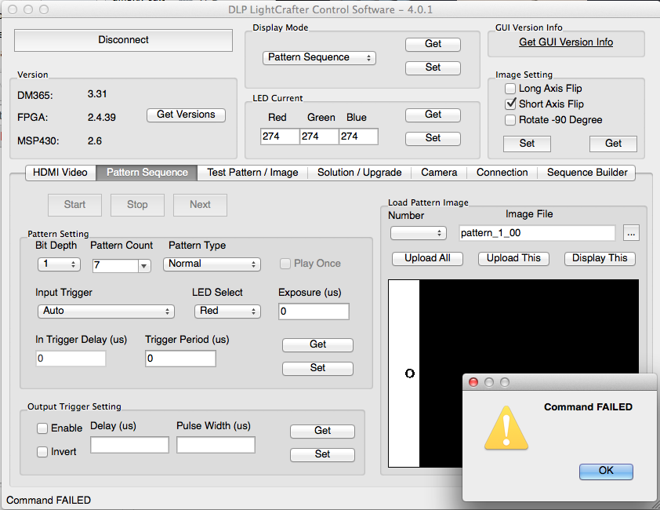Click the Pattern Count value field

115,265
